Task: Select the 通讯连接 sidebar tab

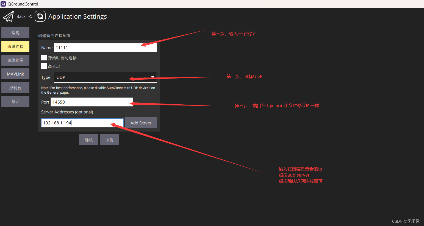Action: click(x=15, y=46)
